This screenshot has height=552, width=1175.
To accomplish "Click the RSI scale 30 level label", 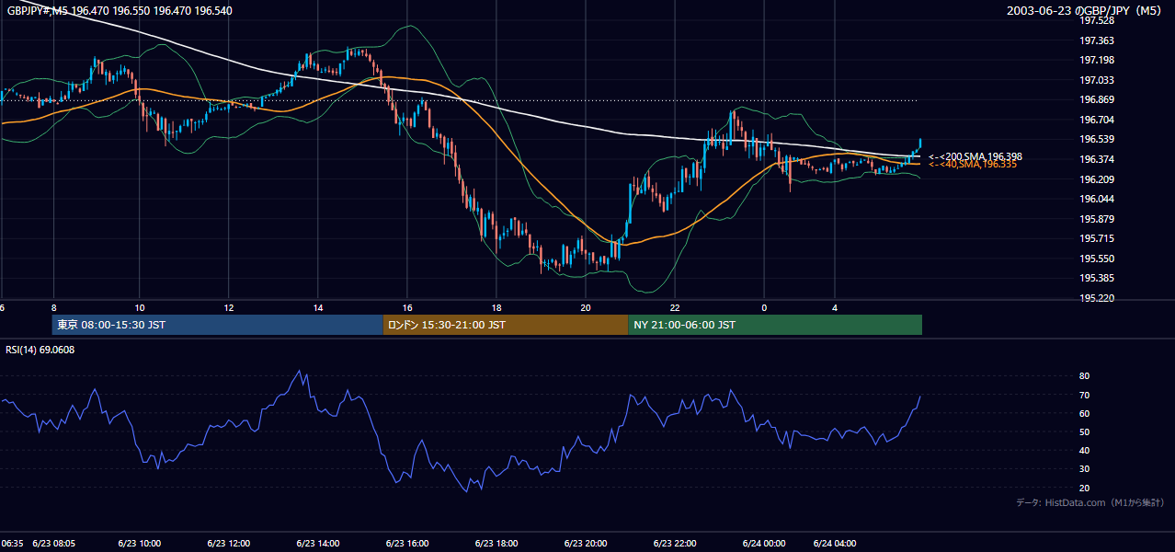I will [1084, 469].
